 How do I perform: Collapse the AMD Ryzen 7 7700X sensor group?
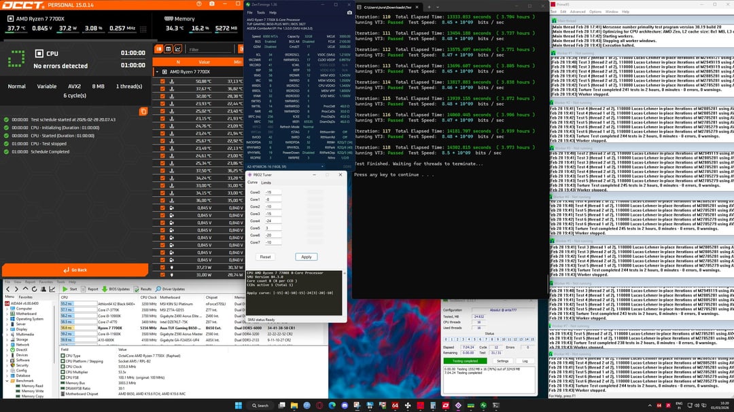point(157,71)
